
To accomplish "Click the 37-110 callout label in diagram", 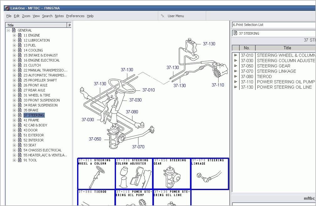I will point(218,85).
